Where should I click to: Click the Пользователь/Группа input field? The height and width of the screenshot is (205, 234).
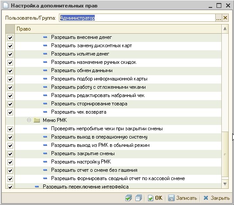click(137, 18)
